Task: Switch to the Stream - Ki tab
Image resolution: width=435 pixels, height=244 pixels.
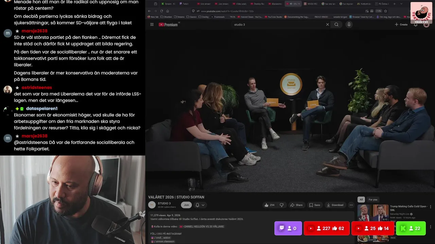Action: [169, 4]
